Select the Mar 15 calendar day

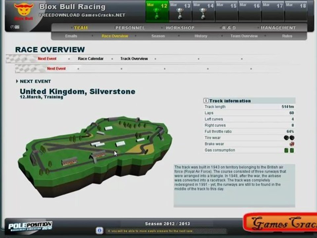pyautogui.click(x=227, y=11)
